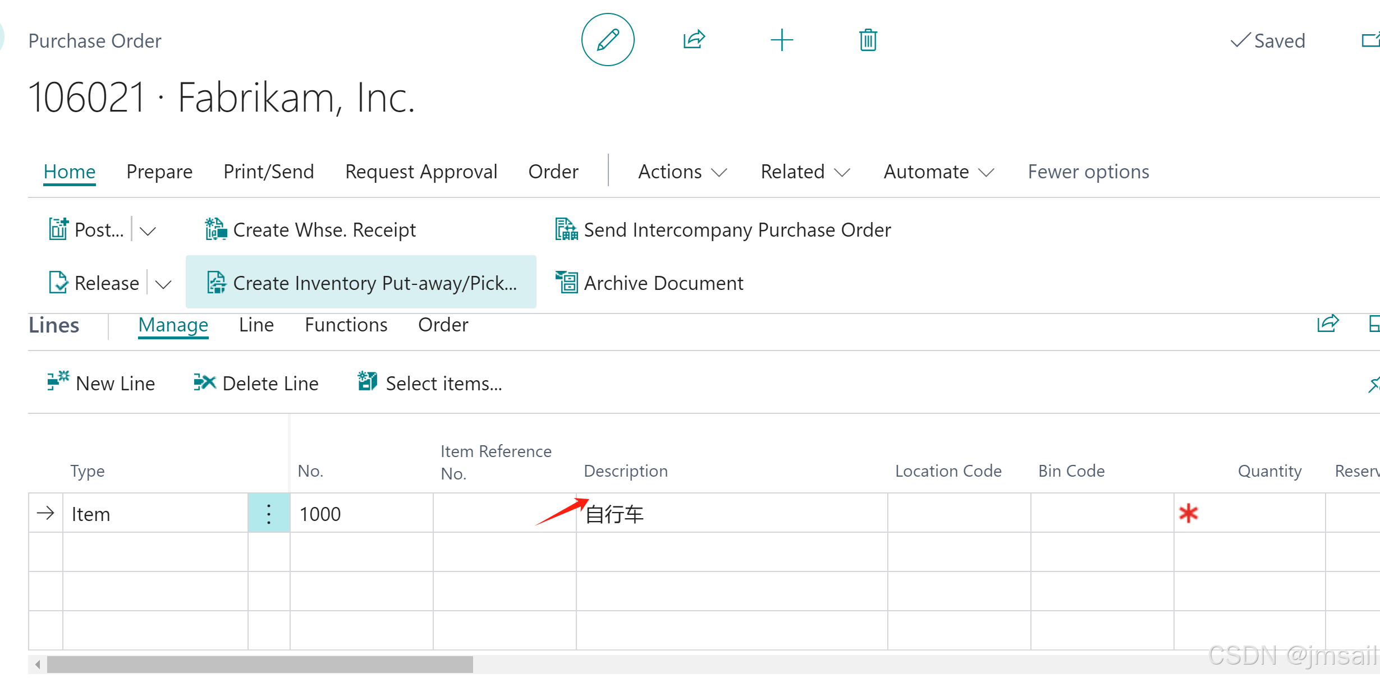The image size is (1380, 678).
Task: Click the trash delete icon
Action: pos(868,40)
